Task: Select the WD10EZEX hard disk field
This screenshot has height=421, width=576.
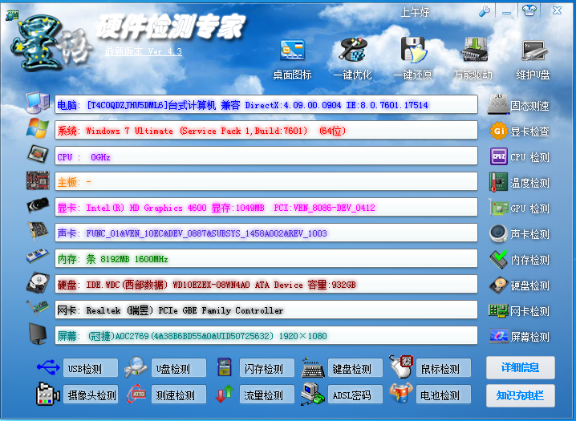Action: pyautogui.click(x=266, y=285)
